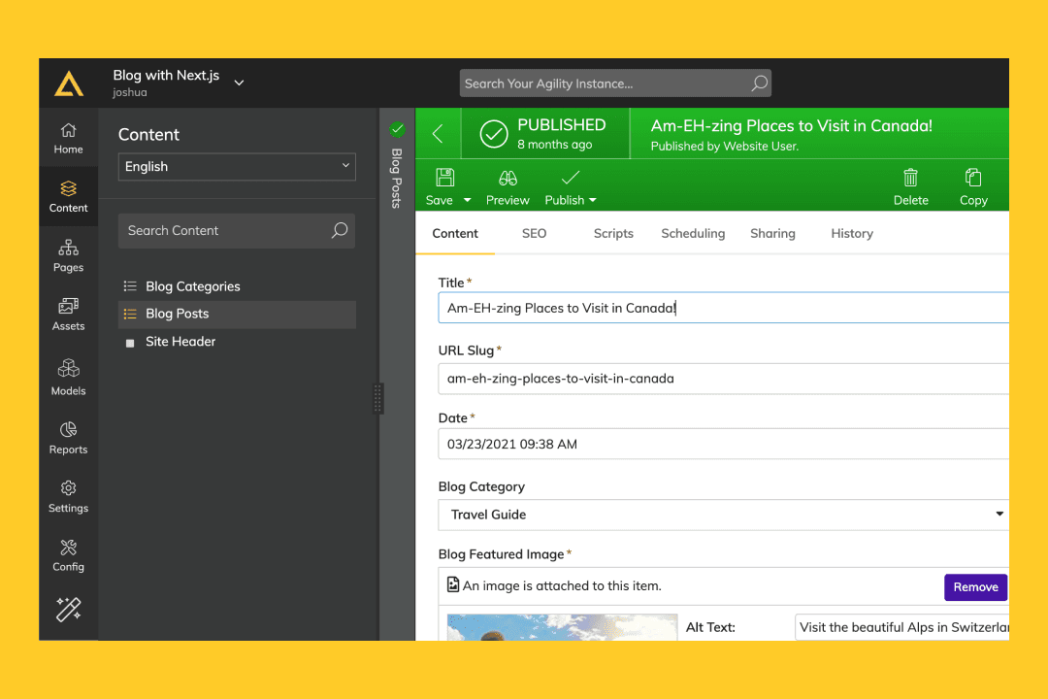1048x699 pixels.
Task: Click the purple Remove button
Action: click(975, 587)
